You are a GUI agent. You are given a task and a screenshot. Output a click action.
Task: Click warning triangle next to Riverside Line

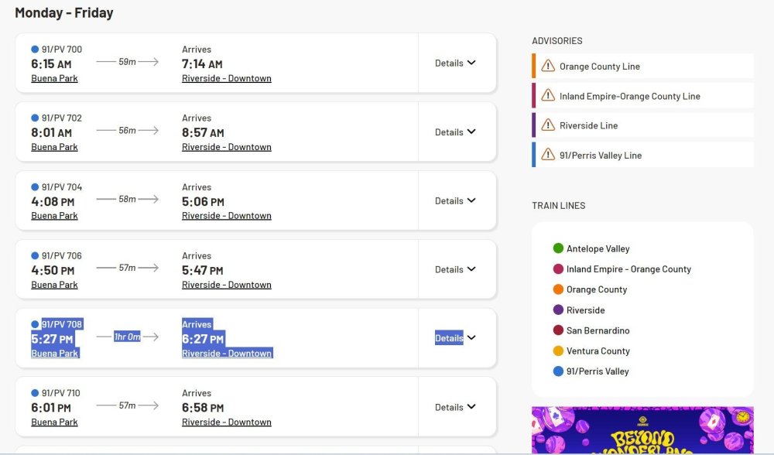coord(548,125)
